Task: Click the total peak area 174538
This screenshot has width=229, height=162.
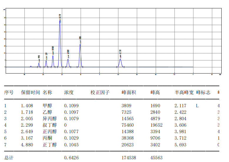Action: [129, 158]
